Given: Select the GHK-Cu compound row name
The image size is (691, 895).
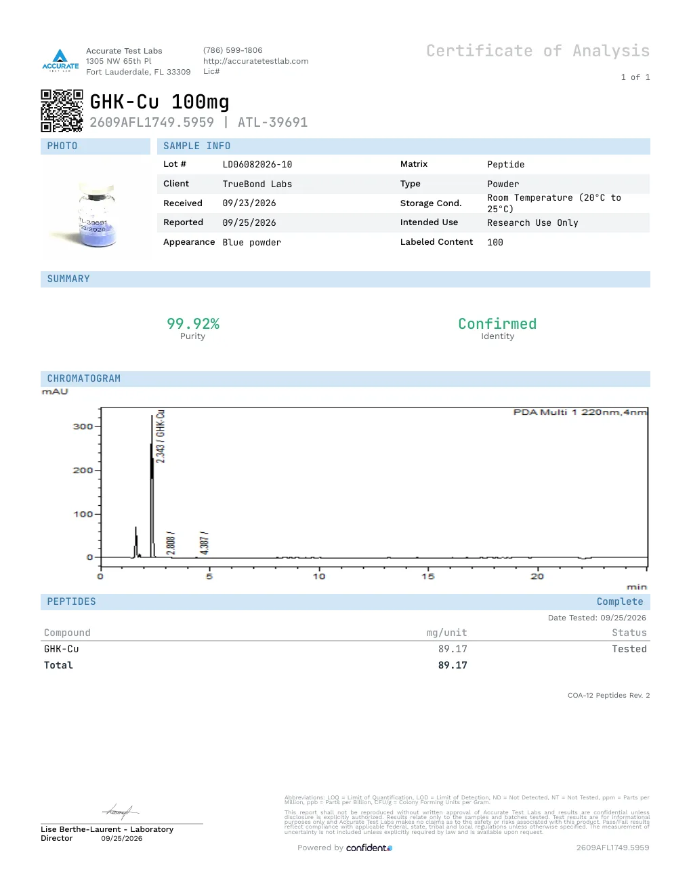Looking at the screenshot, I should pos(62,650).
